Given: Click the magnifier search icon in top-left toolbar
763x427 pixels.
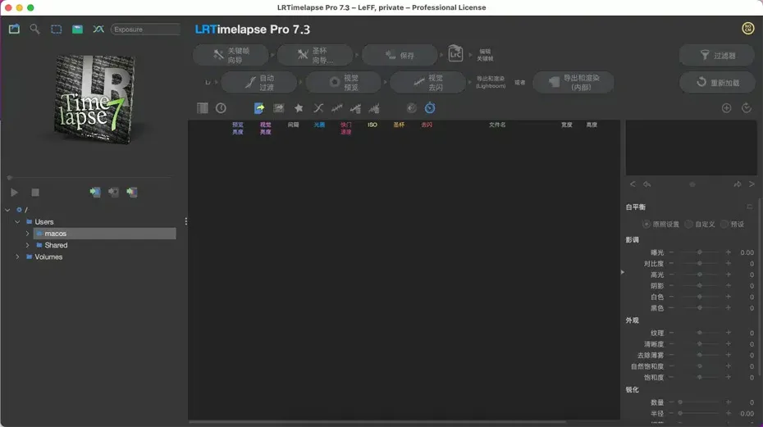Looking at the screenshot, I should tap(34, 29).
